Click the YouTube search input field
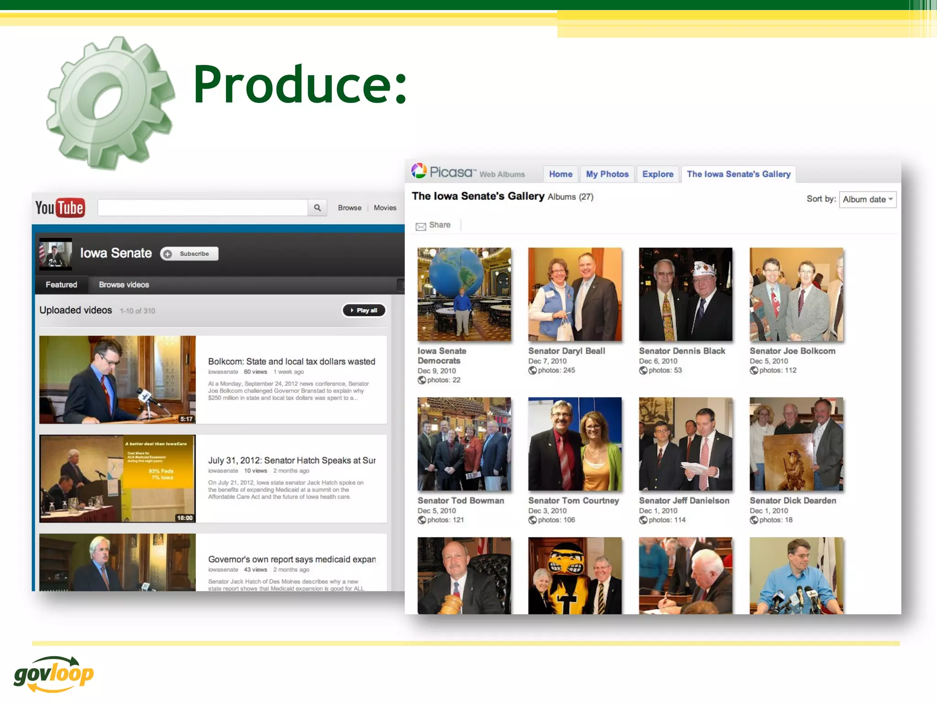The height and width of the screenshot is (703, 937). [203, 208]
